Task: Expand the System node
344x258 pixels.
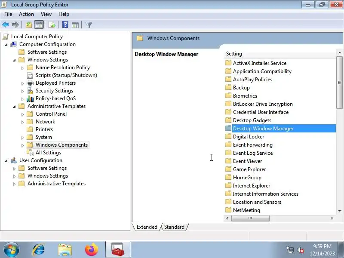Action: 22,138
